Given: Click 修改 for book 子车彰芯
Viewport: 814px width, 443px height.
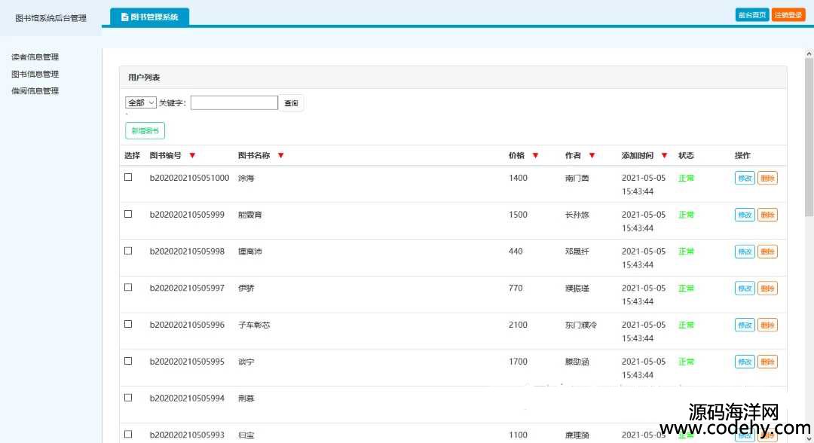Looking at the screenshot, I should click(x=745, y=325).
